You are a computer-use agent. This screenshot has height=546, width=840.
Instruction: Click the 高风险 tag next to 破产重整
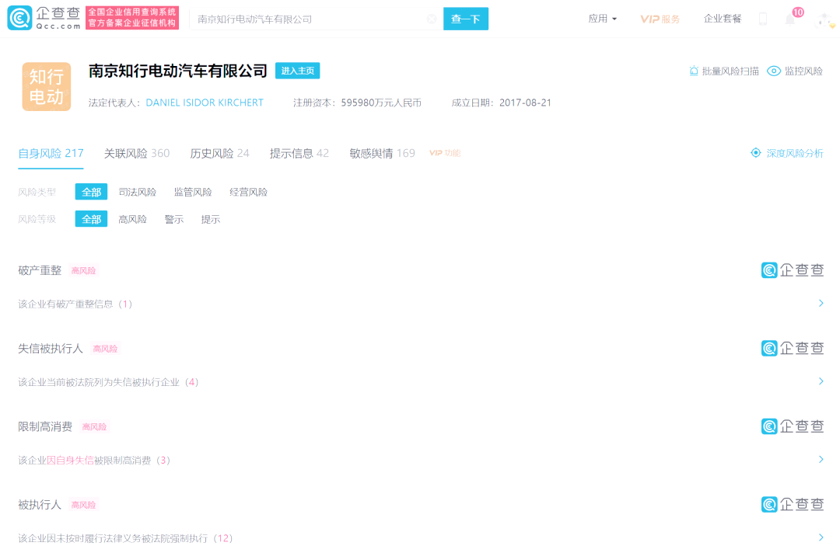(83, 270)
